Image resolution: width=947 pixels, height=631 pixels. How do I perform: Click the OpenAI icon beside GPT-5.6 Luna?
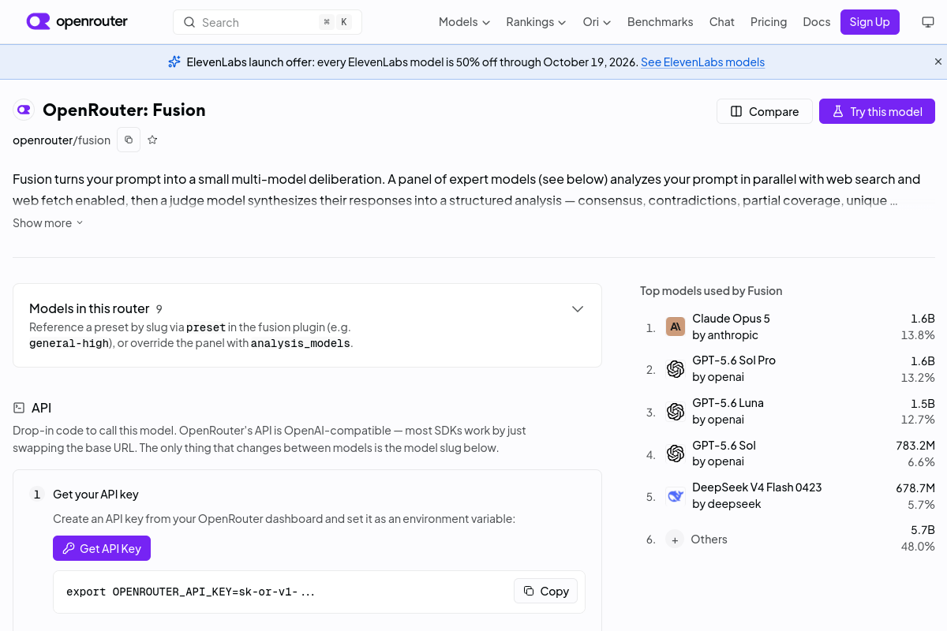(676, 412)
